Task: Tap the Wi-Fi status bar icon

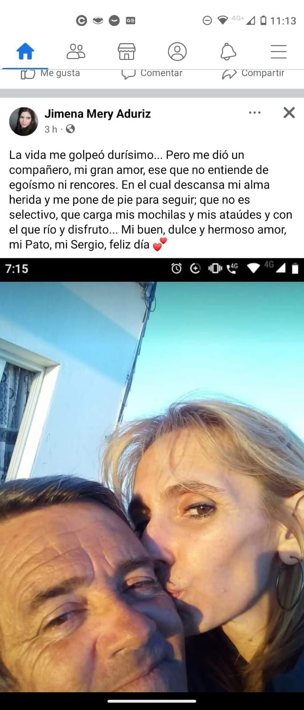Action: point(223,20)
